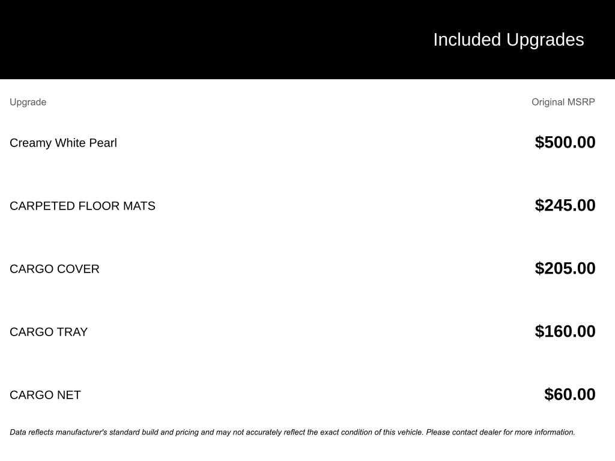615x461 pixels.
Task: Click the $205.00 price
Action: tap(565, 268)
